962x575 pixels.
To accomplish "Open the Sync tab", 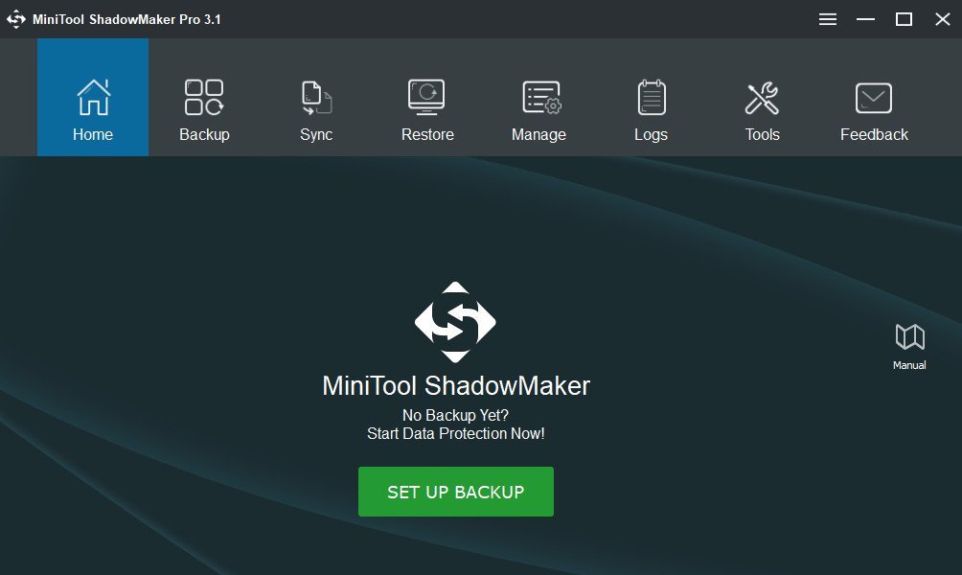I will pos(316,97).
